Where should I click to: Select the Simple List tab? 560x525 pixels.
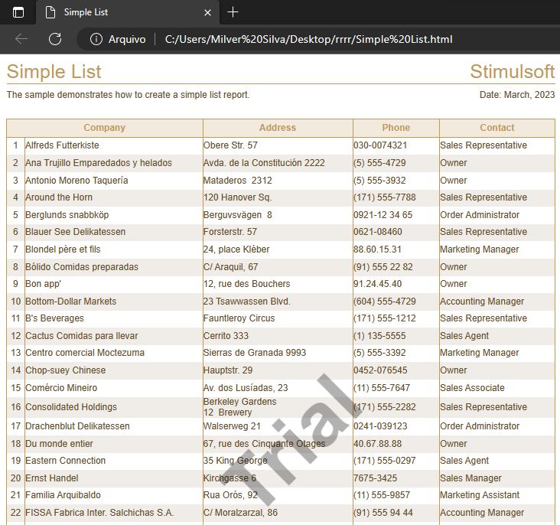point(128,12)
